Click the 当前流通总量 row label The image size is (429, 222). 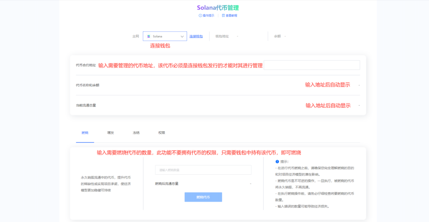[x=86, y=105]
